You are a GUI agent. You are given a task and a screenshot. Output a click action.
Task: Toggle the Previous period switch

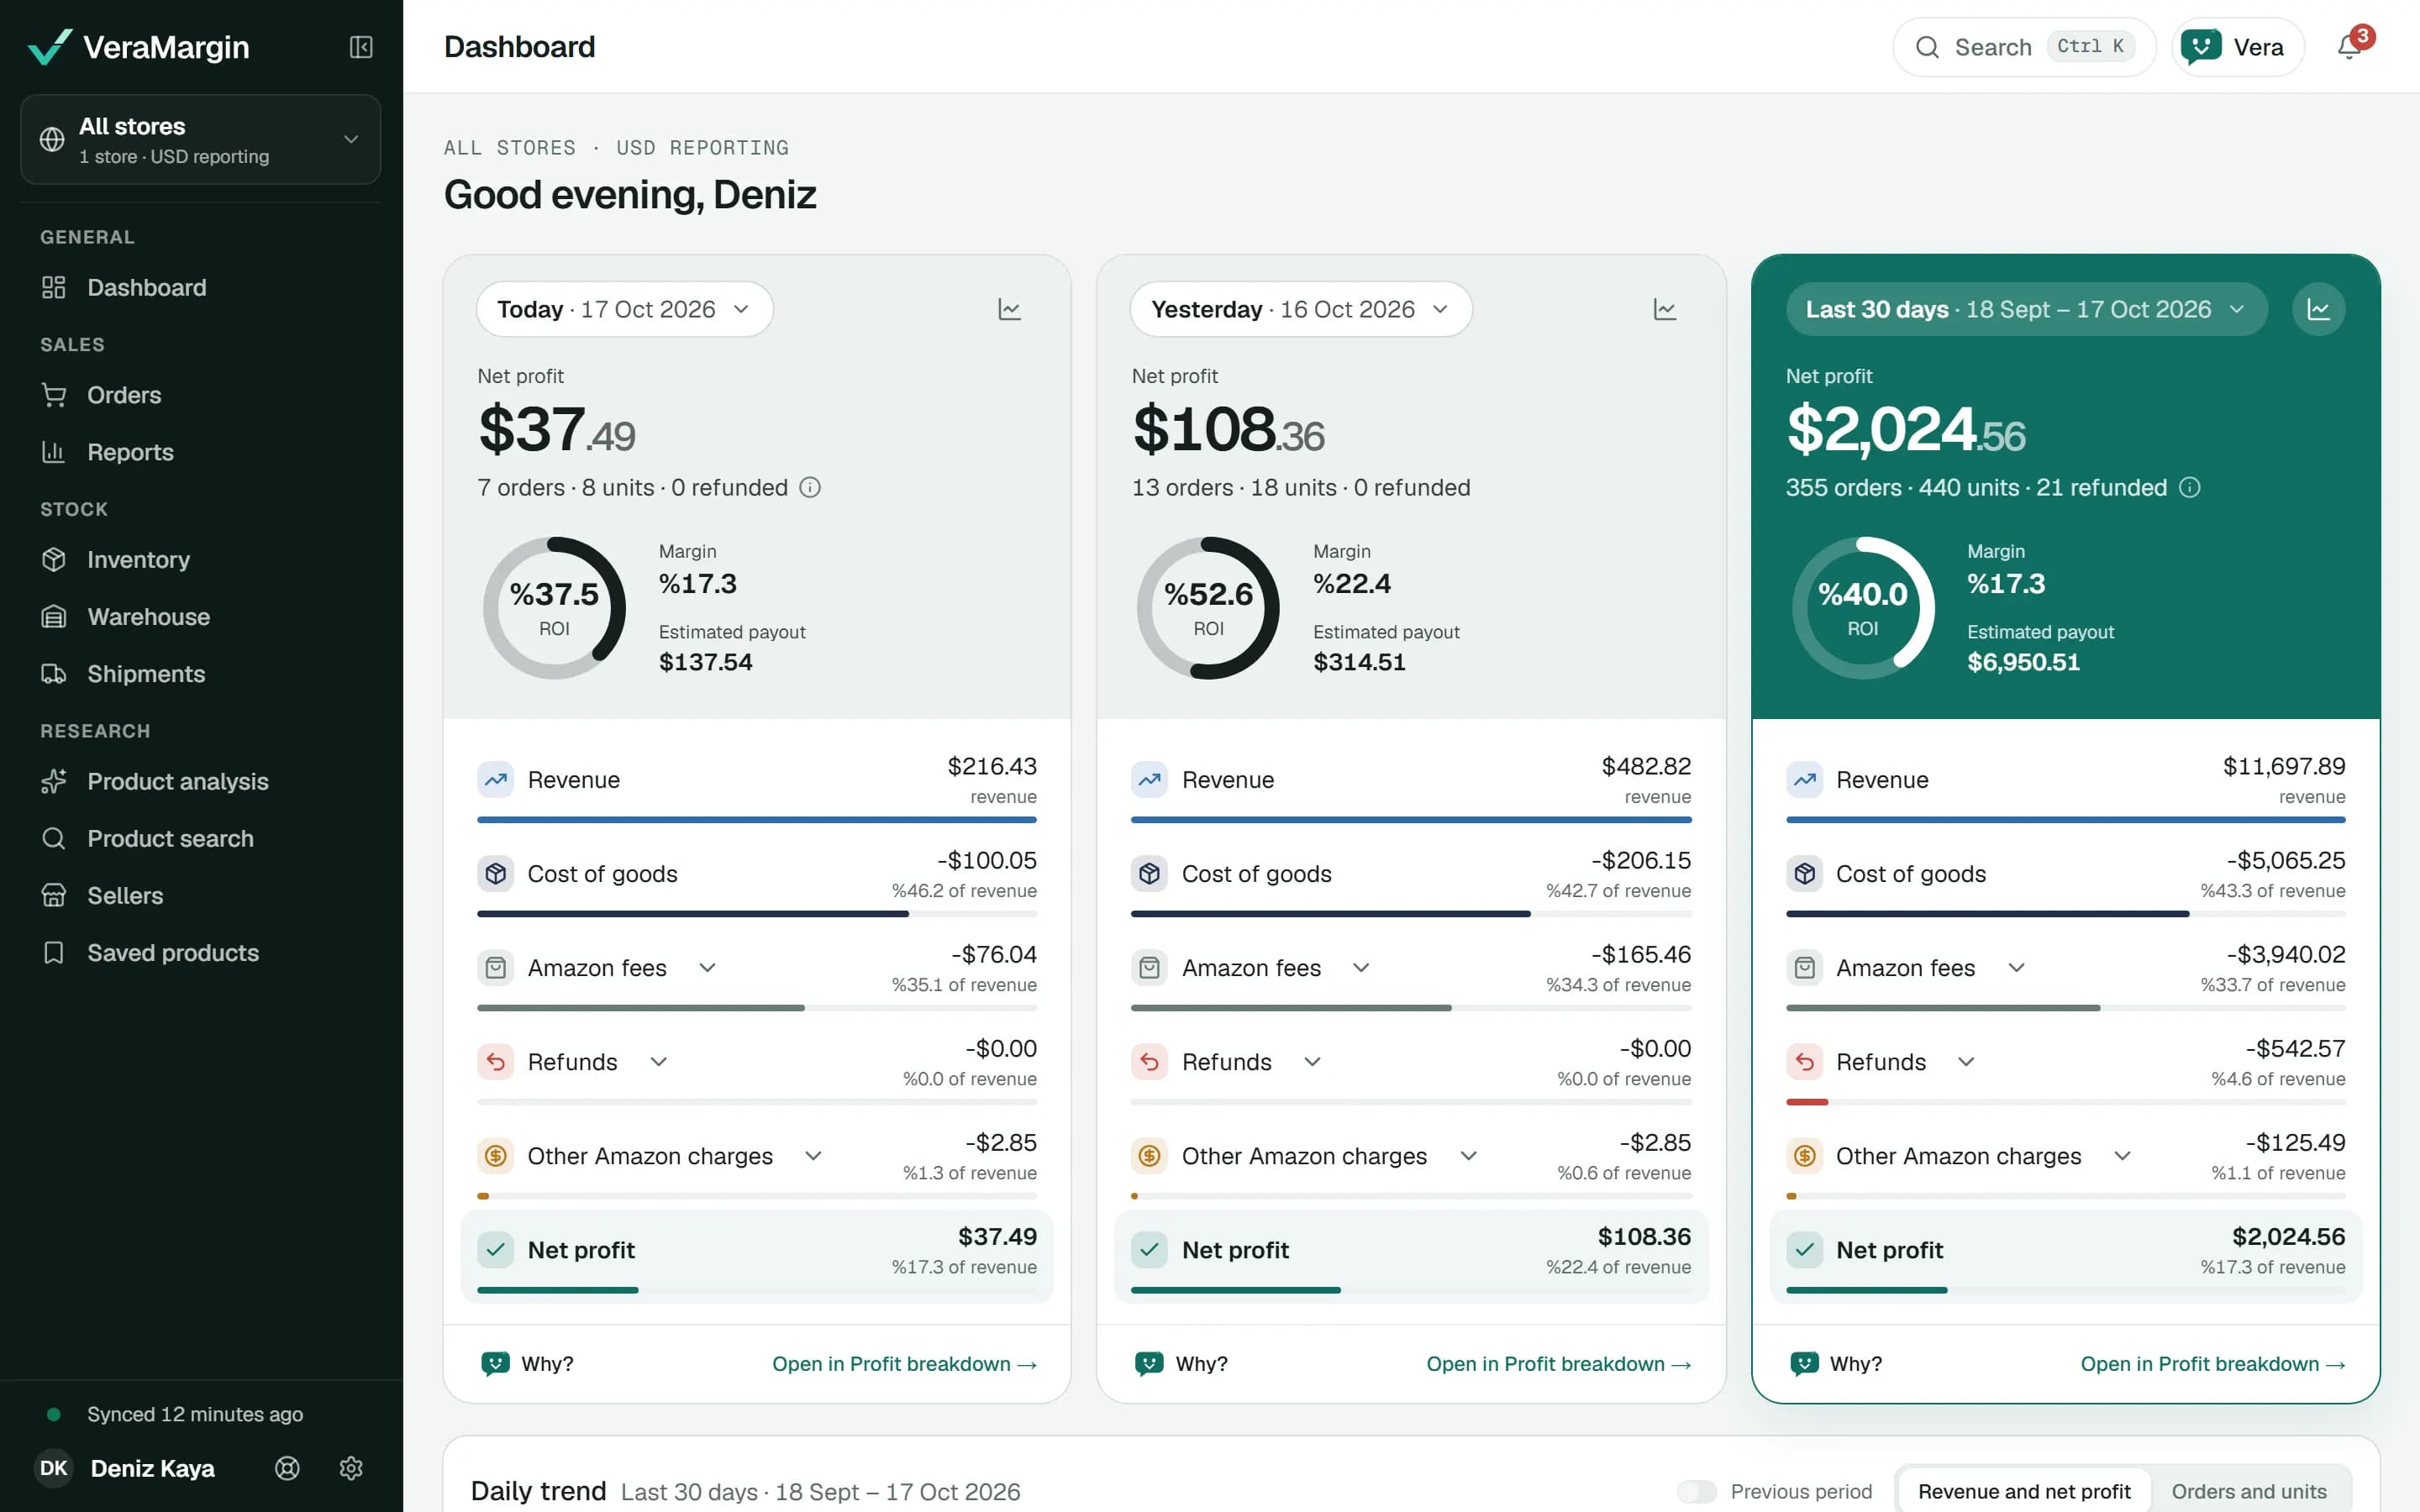click(1696, 1491)
